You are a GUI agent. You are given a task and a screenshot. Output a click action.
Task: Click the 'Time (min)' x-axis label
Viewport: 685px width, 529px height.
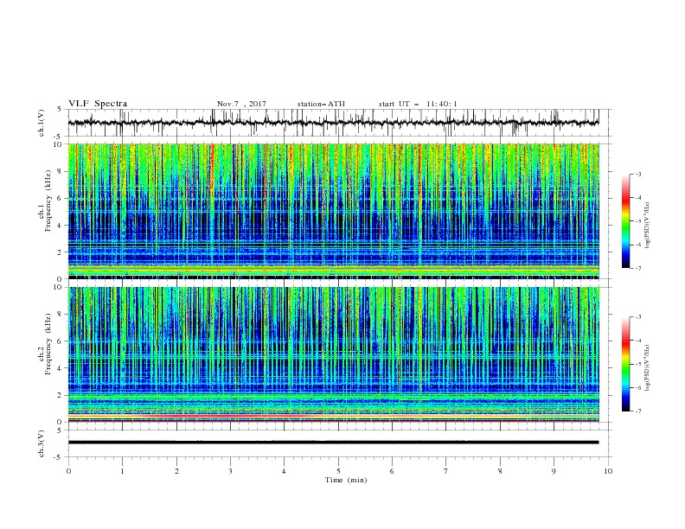(x=346, y=480)
